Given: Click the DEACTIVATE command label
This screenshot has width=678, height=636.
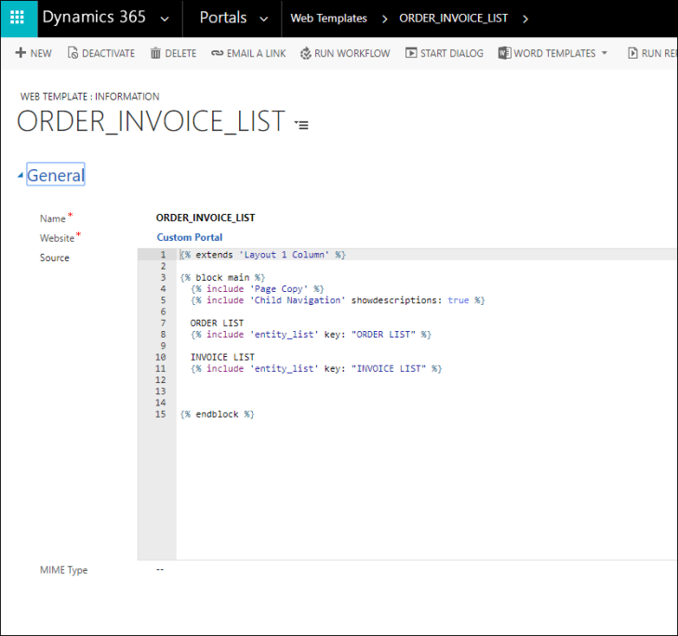Looking at the screenshot, I should 109,53.
